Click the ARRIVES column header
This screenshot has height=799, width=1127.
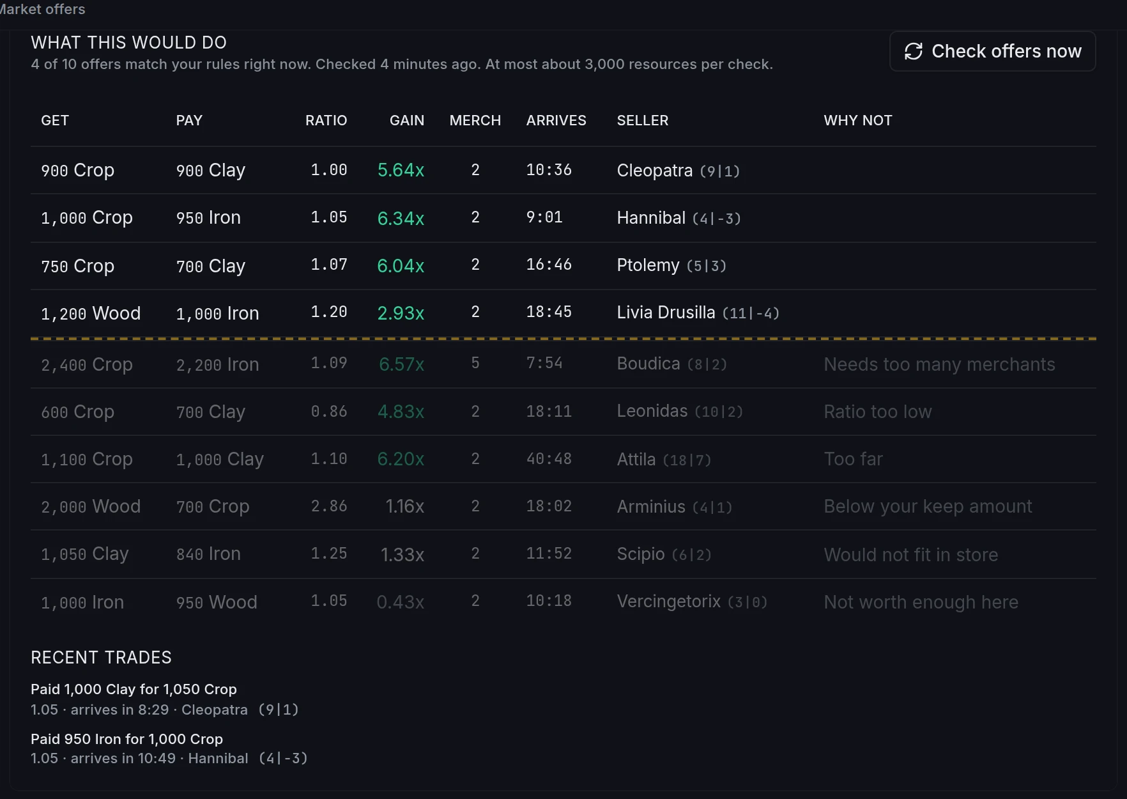(556, 120)
